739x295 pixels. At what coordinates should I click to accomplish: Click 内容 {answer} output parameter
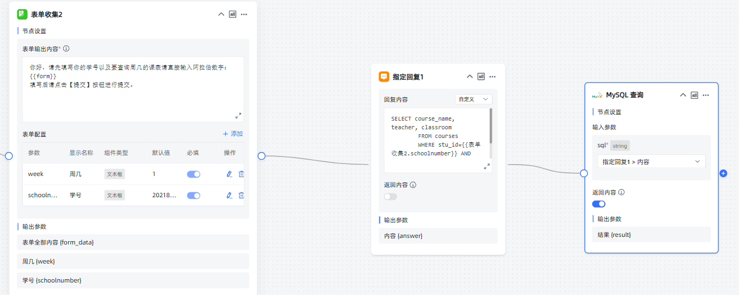click(x=438, y=236)
